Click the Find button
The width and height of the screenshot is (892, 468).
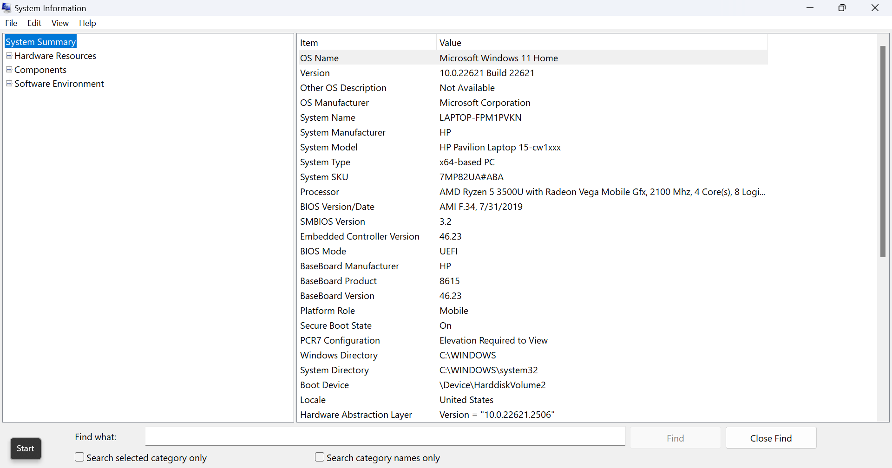pyautogui.click(x=675, y=438)
